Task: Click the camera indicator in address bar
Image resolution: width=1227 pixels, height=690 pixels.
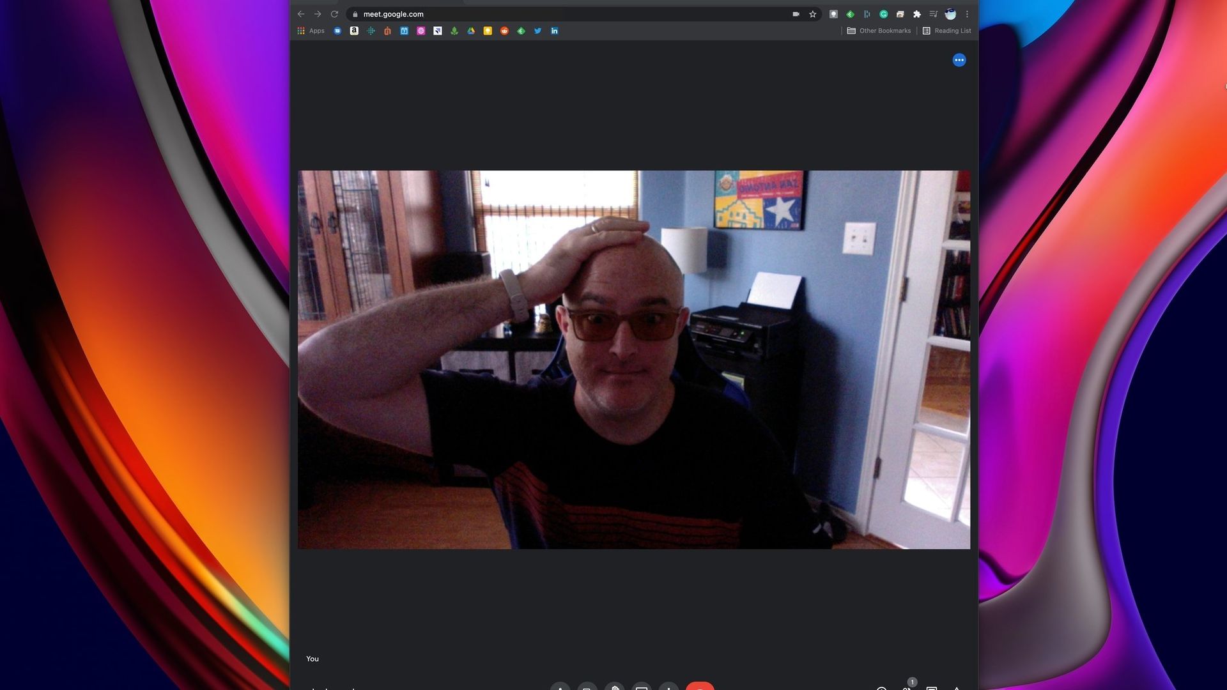Action: point(796,14)
